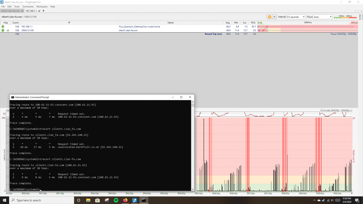Switch to the 192.168.1.1 target tab
This screenshot has height=204, width=363.
[33, 11]
